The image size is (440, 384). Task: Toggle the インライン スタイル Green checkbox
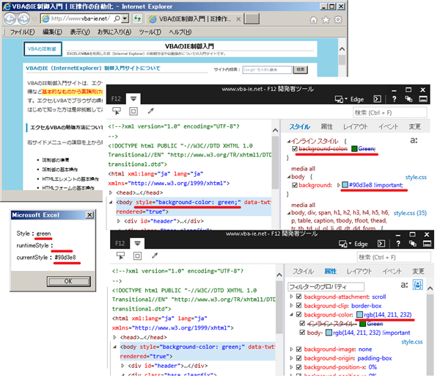pyautogui.click(x=302, y=324)
